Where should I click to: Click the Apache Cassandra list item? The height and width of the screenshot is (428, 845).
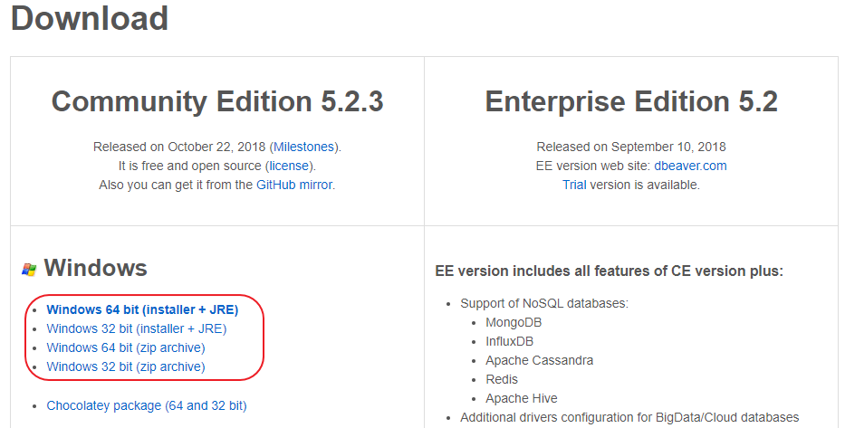click(540, 360)
